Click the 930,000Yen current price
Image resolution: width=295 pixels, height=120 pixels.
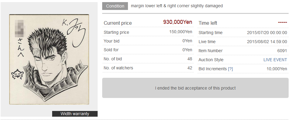178,22
